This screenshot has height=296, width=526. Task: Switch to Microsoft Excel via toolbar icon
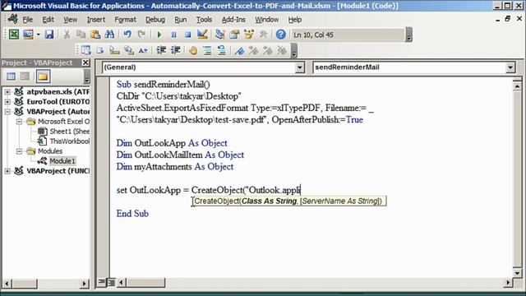tap(14, 35)
